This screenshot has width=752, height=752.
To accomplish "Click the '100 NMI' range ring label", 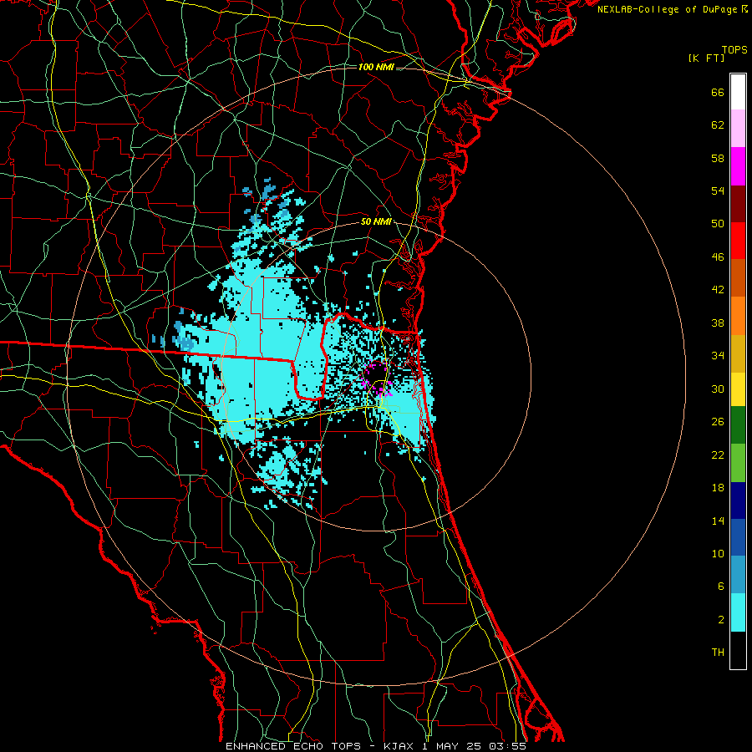I will pyautogui.click(x=376, y=67).
